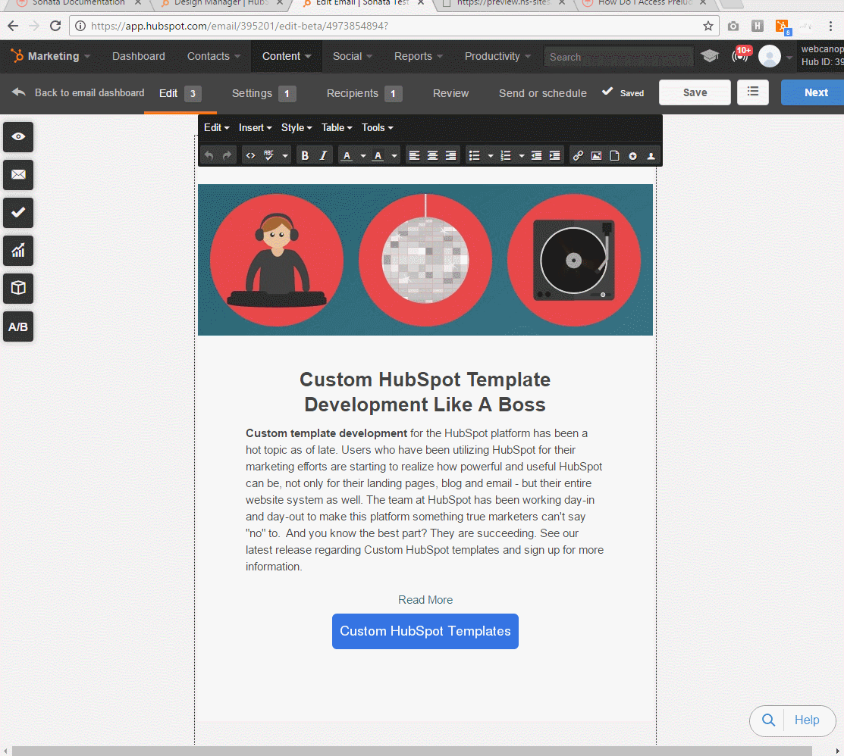Click the HubSpot Search field
844x756 pixels.
[619, 57]
